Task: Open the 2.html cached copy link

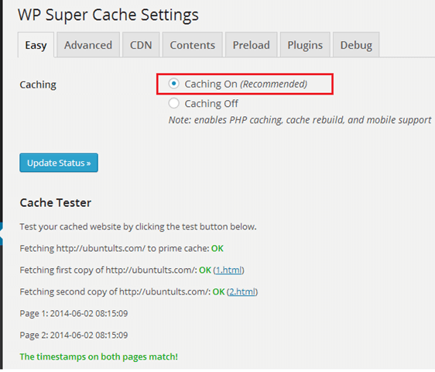Action: click(x=242, y=291)
